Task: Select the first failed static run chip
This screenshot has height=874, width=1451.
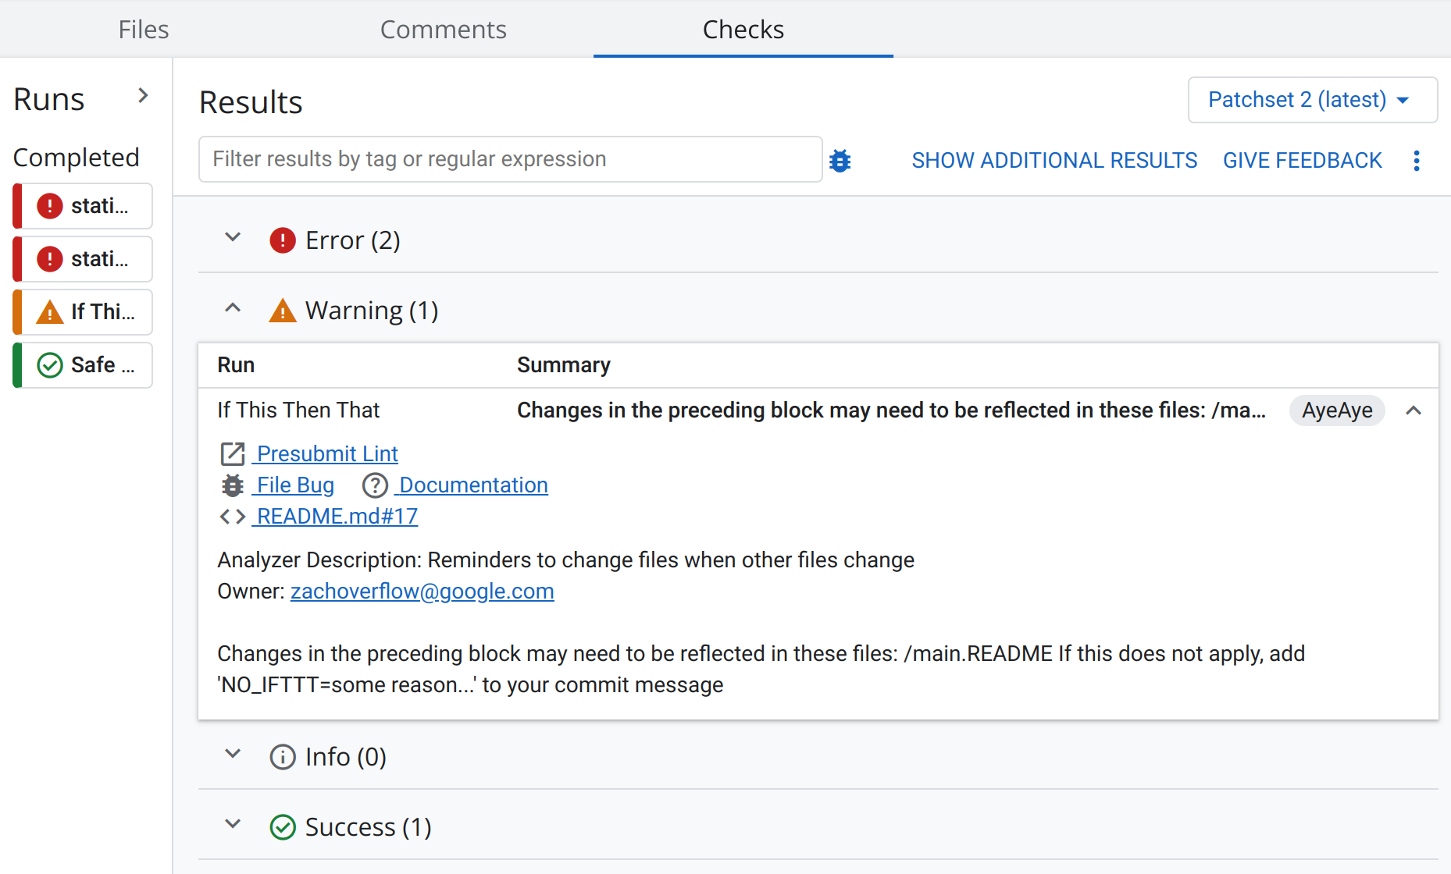Action: coord(84,206)
